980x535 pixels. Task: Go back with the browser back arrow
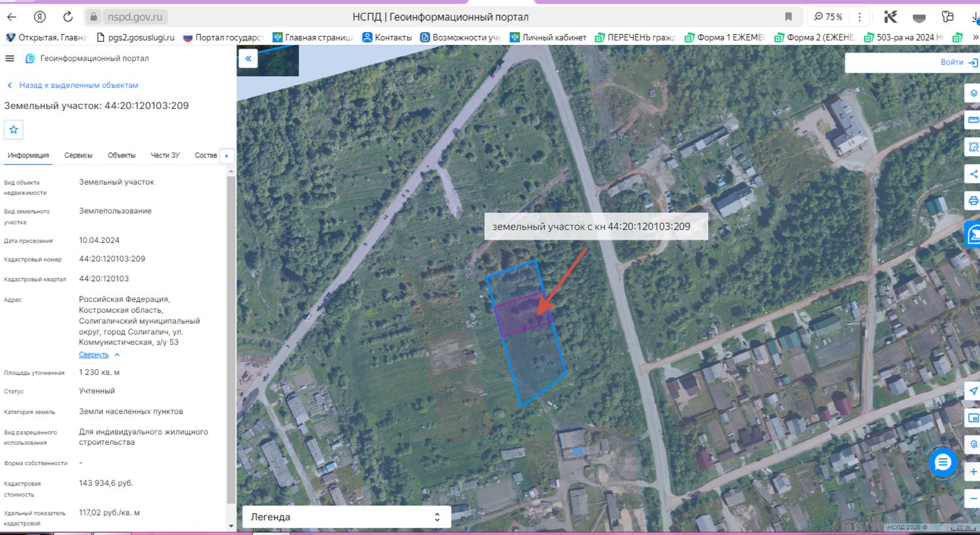click(x=12, y=17)
